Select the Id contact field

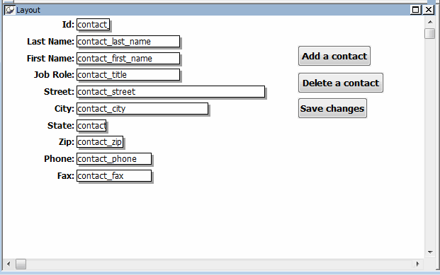93,25
